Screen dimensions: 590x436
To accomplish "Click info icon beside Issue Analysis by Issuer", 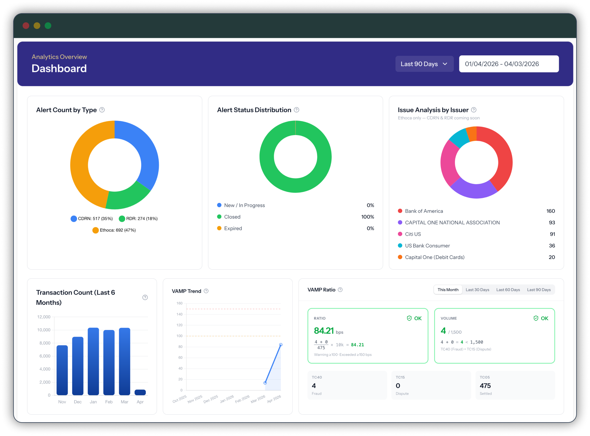I will point(474,110).
